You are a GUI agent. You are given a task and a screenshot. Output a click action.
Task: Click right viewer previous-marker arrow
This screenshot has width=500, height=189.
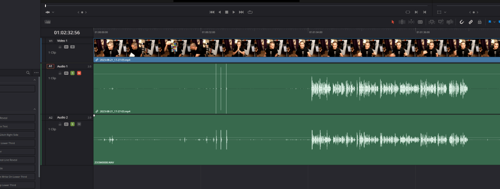pyautogui.click(x=470, y=12)
